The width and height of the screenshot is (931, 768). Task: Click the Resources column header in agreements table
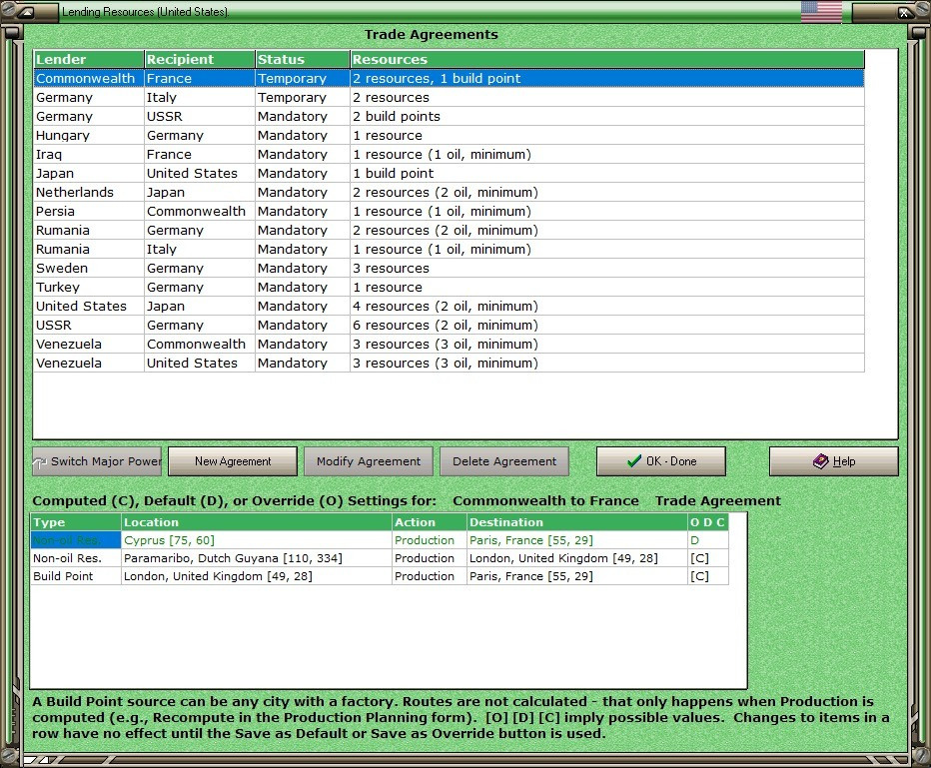coord(606,59)
